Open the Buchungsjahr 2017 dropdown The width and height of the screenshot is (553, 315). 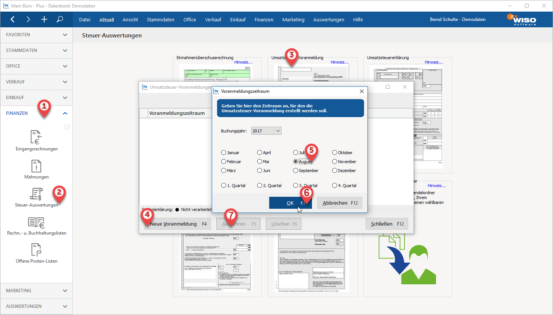[266, 131]
